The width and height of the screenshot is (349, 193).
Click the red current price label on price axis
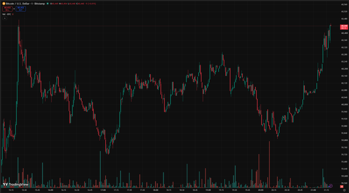(x=344, y=27)
